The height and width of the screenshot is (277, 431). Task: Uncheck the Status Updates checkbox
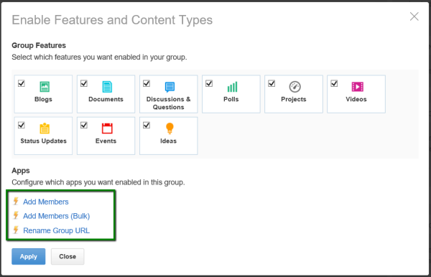(22, 125)
